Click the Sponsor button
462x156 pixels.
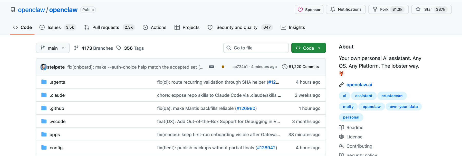click(309, 9)
